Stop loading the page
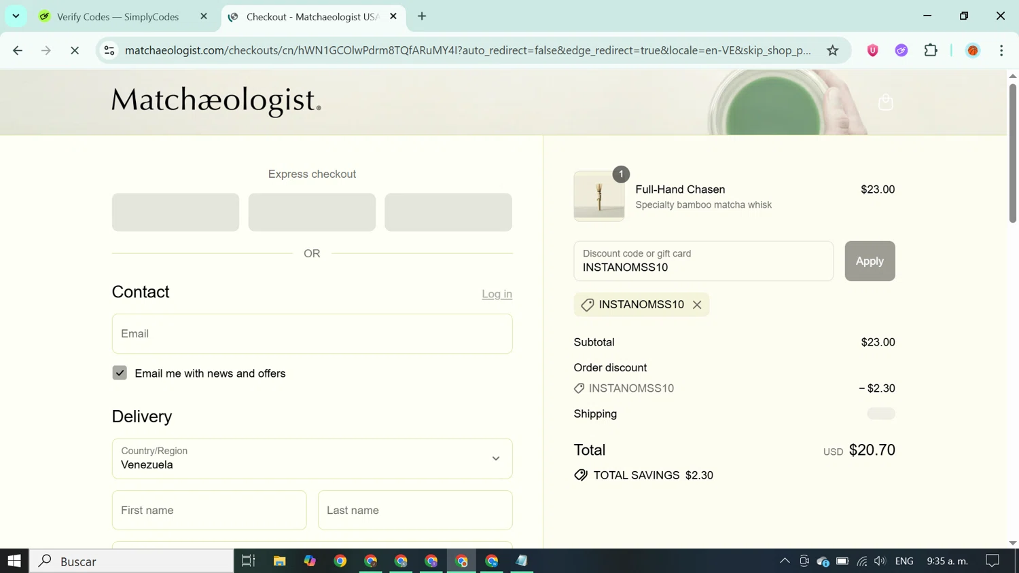The width and height of the screenshot is (1019, 573). click(x=75, y=50)
